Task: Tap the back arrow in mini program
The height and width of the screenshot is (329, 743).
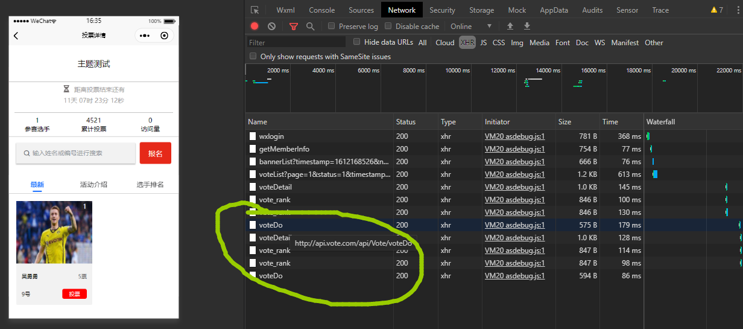Action: click(x=16, y=36)
